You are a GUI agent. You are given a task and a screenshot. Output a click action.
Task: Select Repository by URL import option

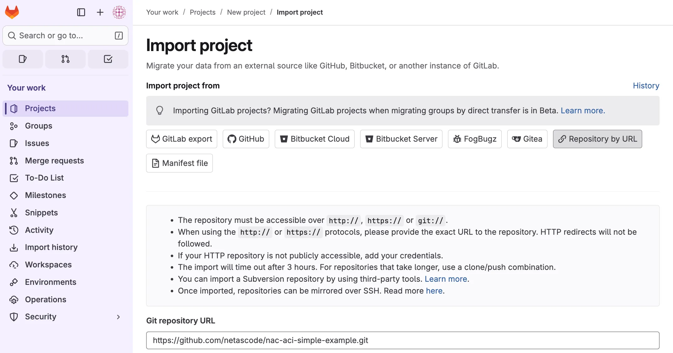(597, 139)
